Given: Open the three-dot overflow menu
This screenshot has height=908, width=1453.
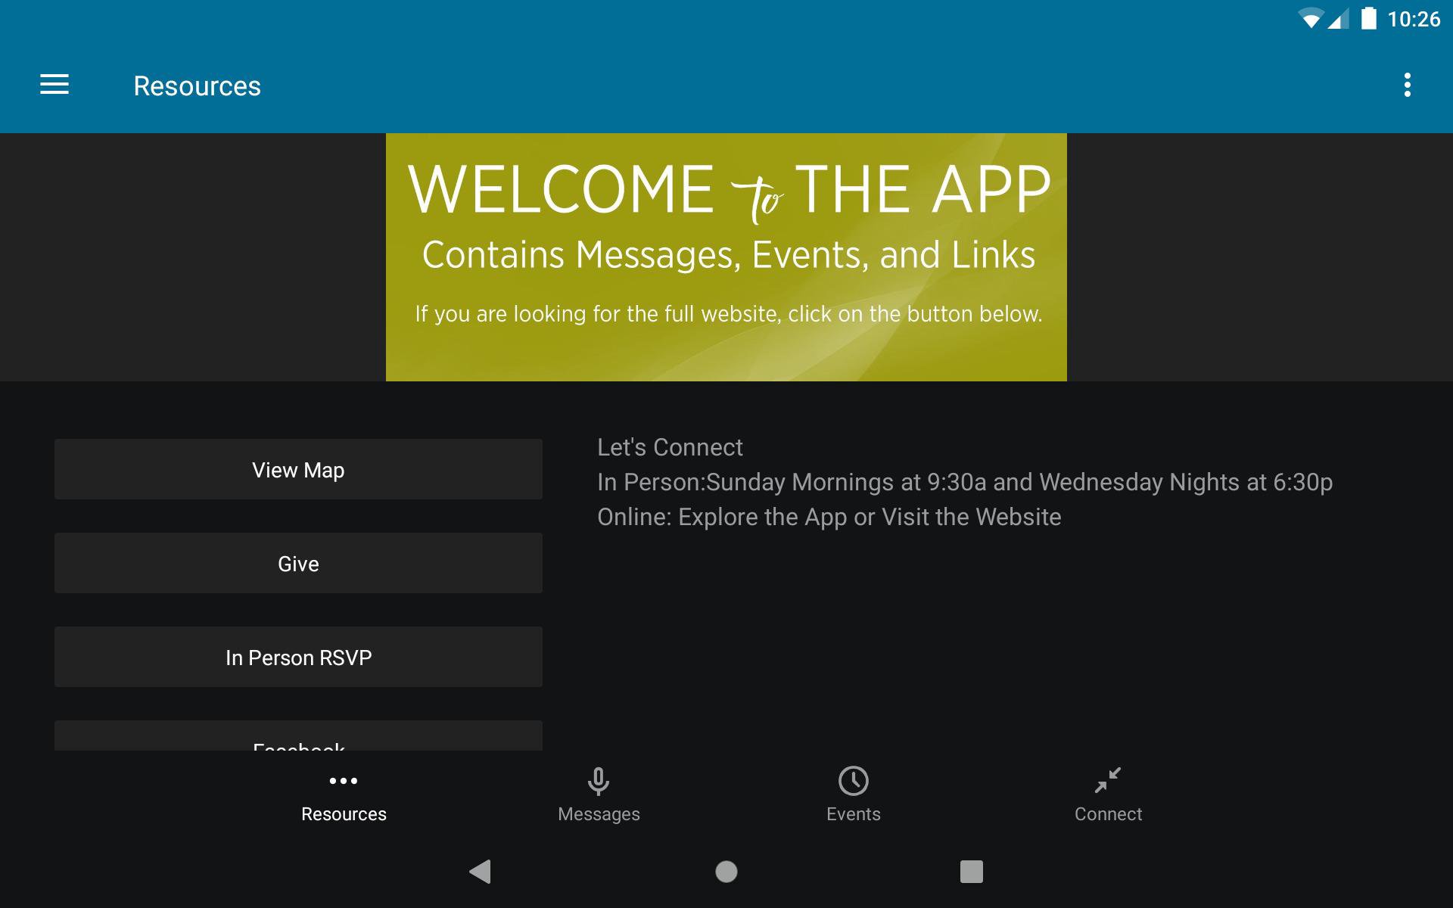Looking at the screenshot, I should pos(1407,85).
